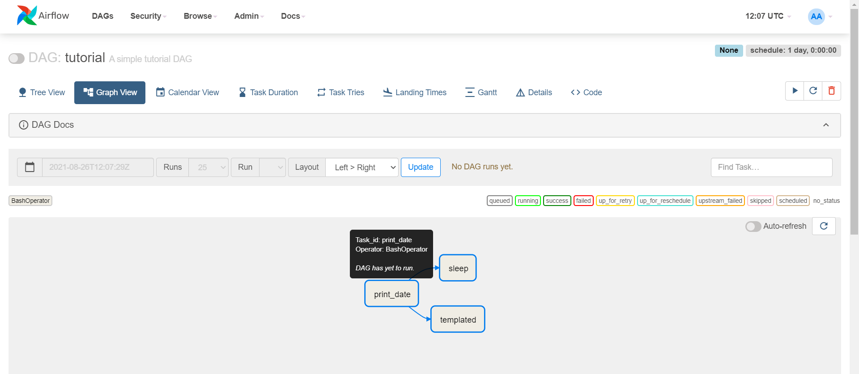Open the Code tab
The height and width of the screenshot is (374, 859).
coord(586,92)
